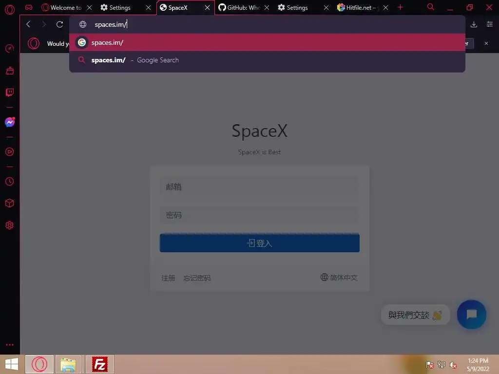
Task: Open the taskbar clock showing 1:24 PM
Action: 478,364
